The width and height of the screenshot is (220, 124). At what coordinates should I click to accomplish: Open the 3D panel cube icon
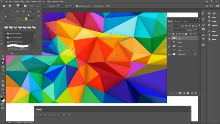pyautogui.click(x=203, y=45)
